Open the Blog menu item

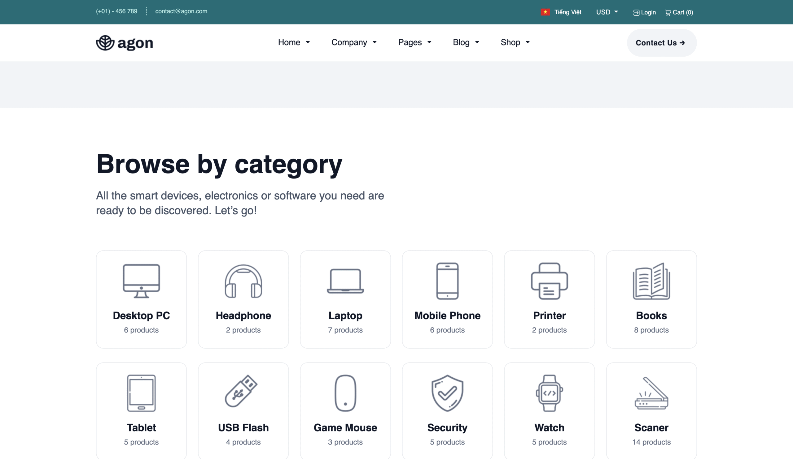tap(466, 42)
